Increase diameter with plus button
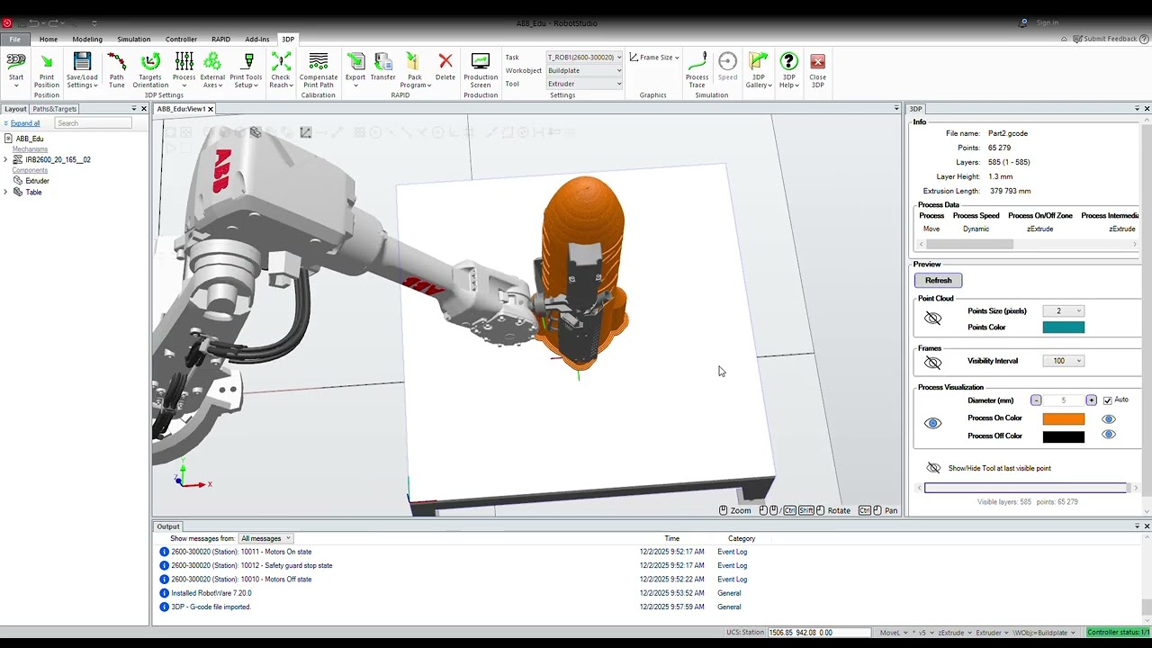The image size is (1152, 648). click(x=1091, y=400)
